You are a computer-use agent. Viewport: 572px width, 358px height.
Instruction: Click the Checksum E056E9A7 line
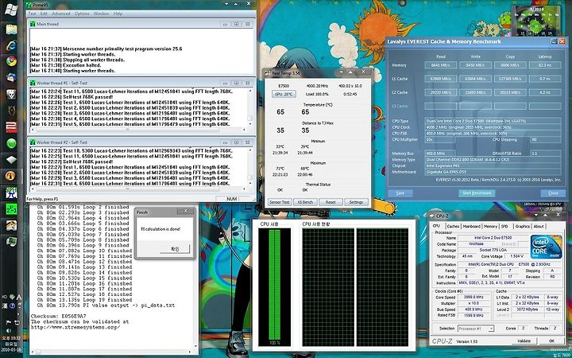58,316
